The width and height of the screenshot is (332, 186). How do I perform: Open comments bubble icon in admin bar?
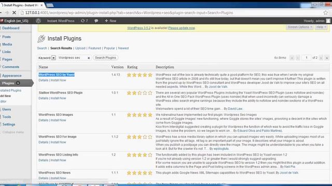(x=96, y=21)
